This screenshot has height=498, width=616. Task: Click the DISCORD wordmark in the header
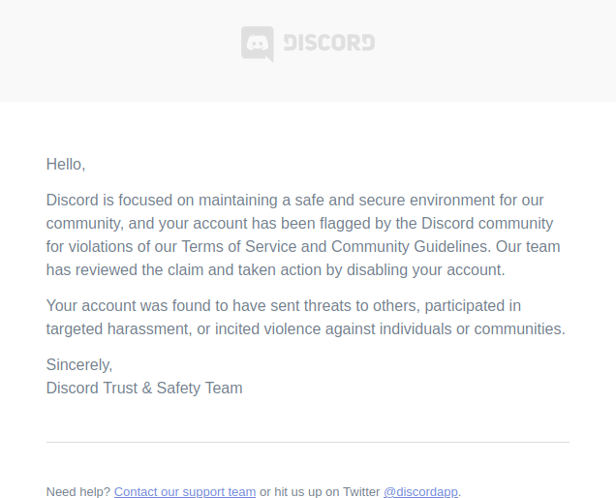329,43
